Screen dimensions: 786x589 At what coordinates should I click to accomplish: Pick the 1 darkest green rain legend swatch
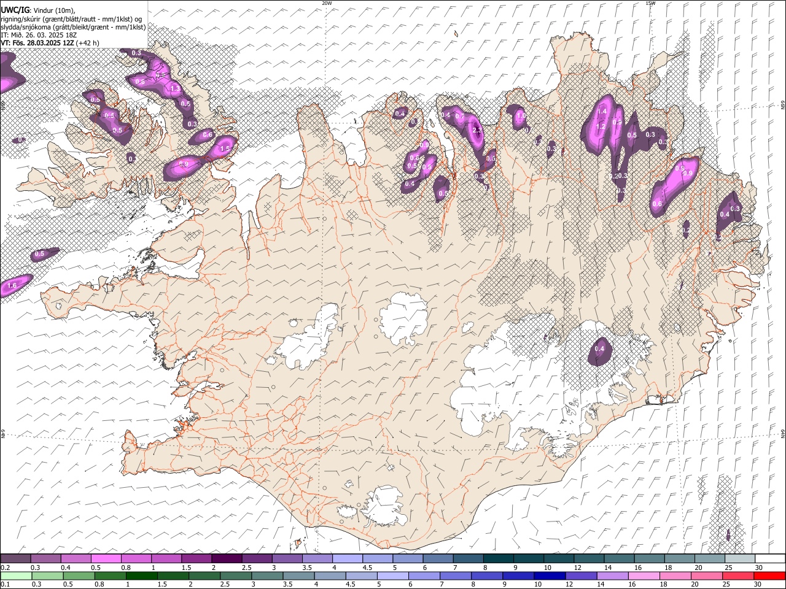coord(141,576)
